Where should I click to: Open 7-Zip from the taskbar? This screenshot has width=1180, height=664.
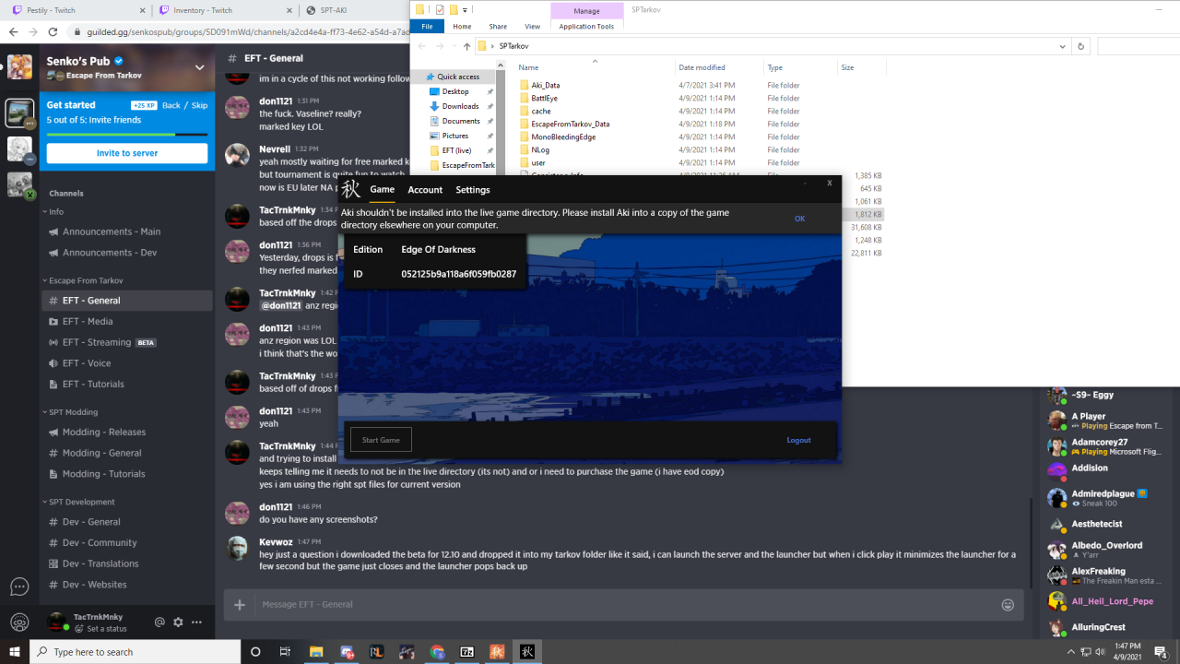tap(467, 652)
